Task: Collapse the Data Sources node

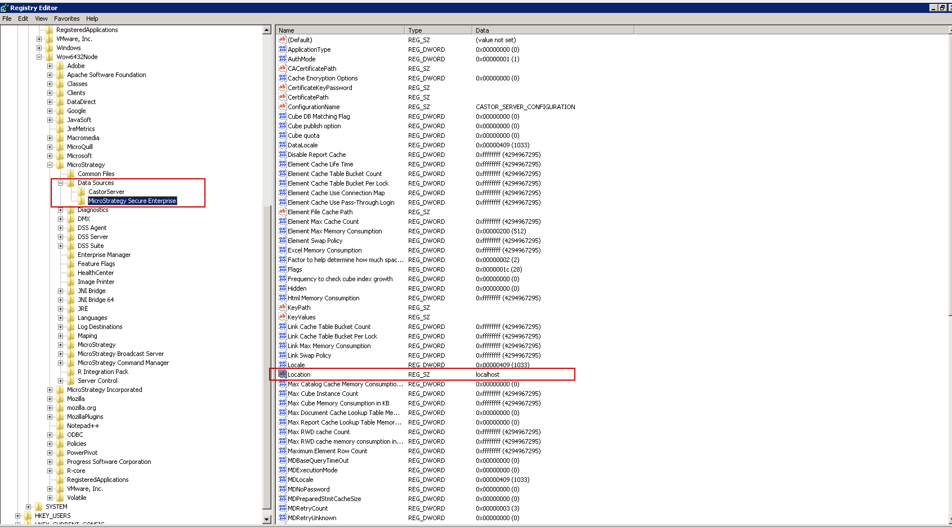Action: pos(60,183)
